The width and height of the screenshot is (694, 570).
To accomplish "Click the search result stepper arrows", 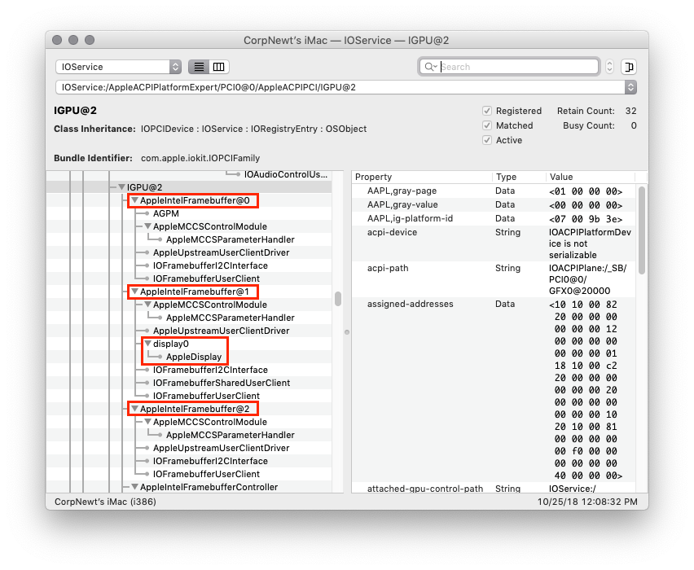I will pyautogui.click(x=610, y=67).
